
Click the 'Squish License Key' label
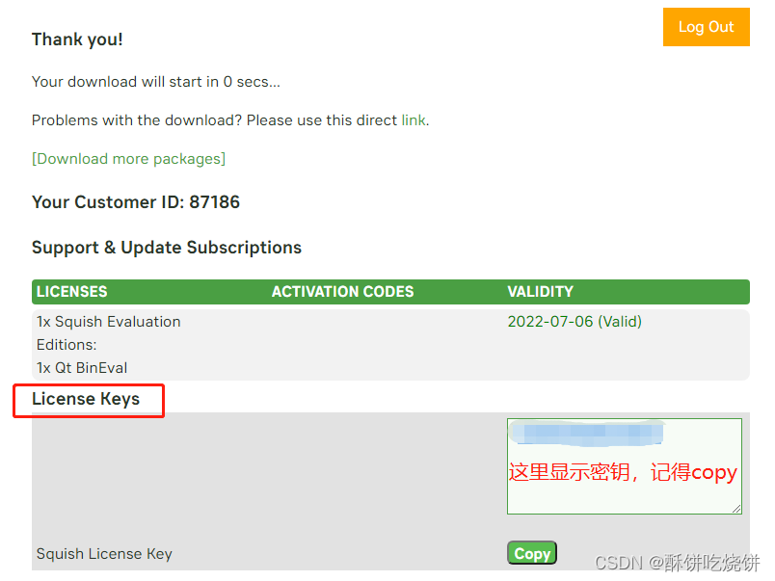click(104, 554)
